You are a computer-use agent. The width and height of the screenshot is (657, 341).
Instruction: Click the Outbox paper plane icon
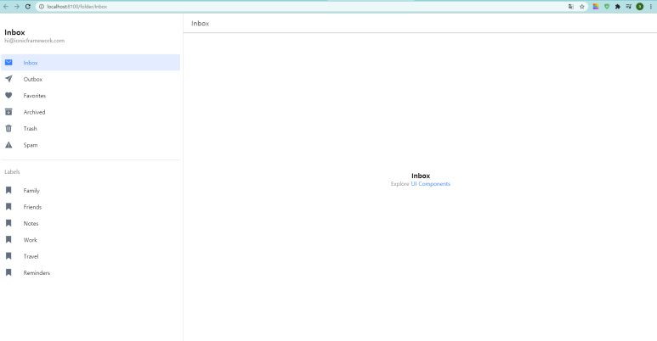coord(8,79)
